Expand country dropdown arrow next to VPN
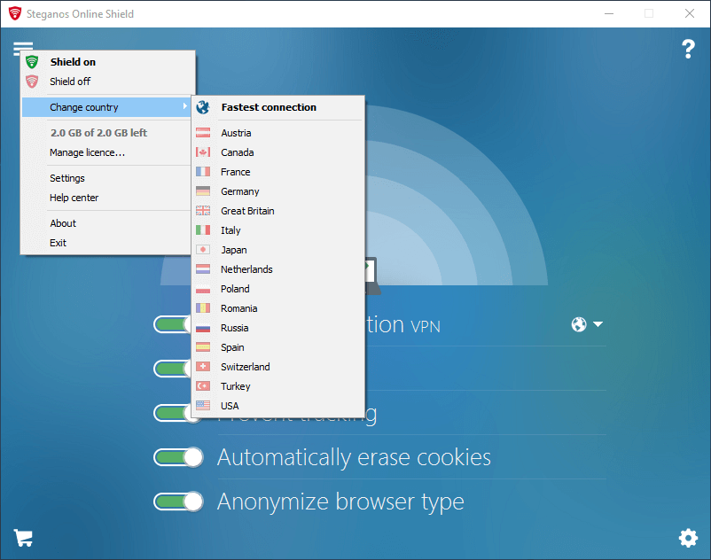711x560 pixels. coord(598,324)
